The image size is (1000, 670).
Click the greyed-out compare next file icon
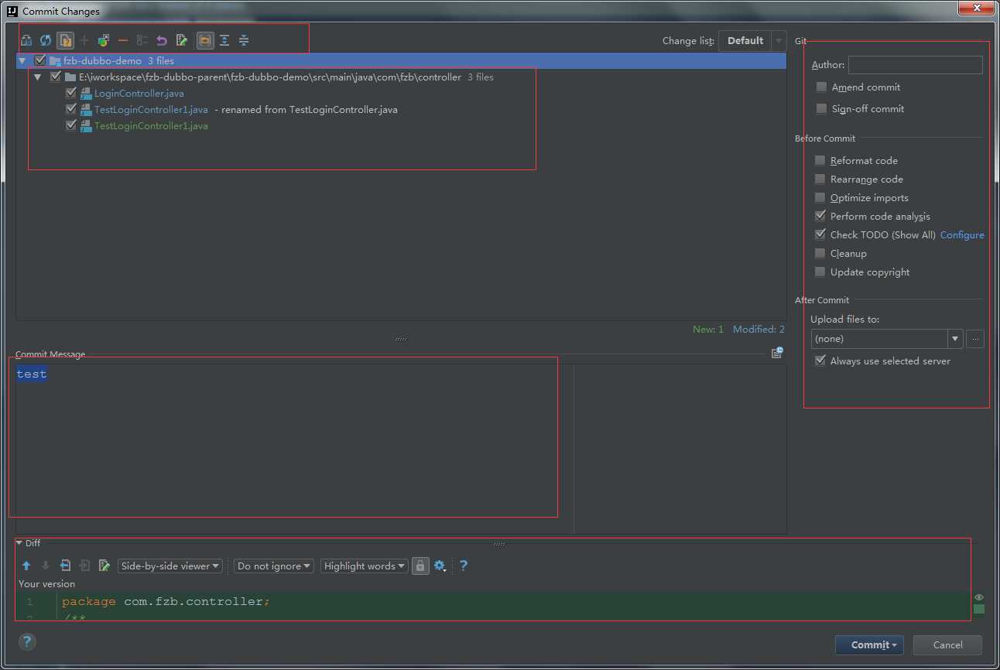click(85, 566)
